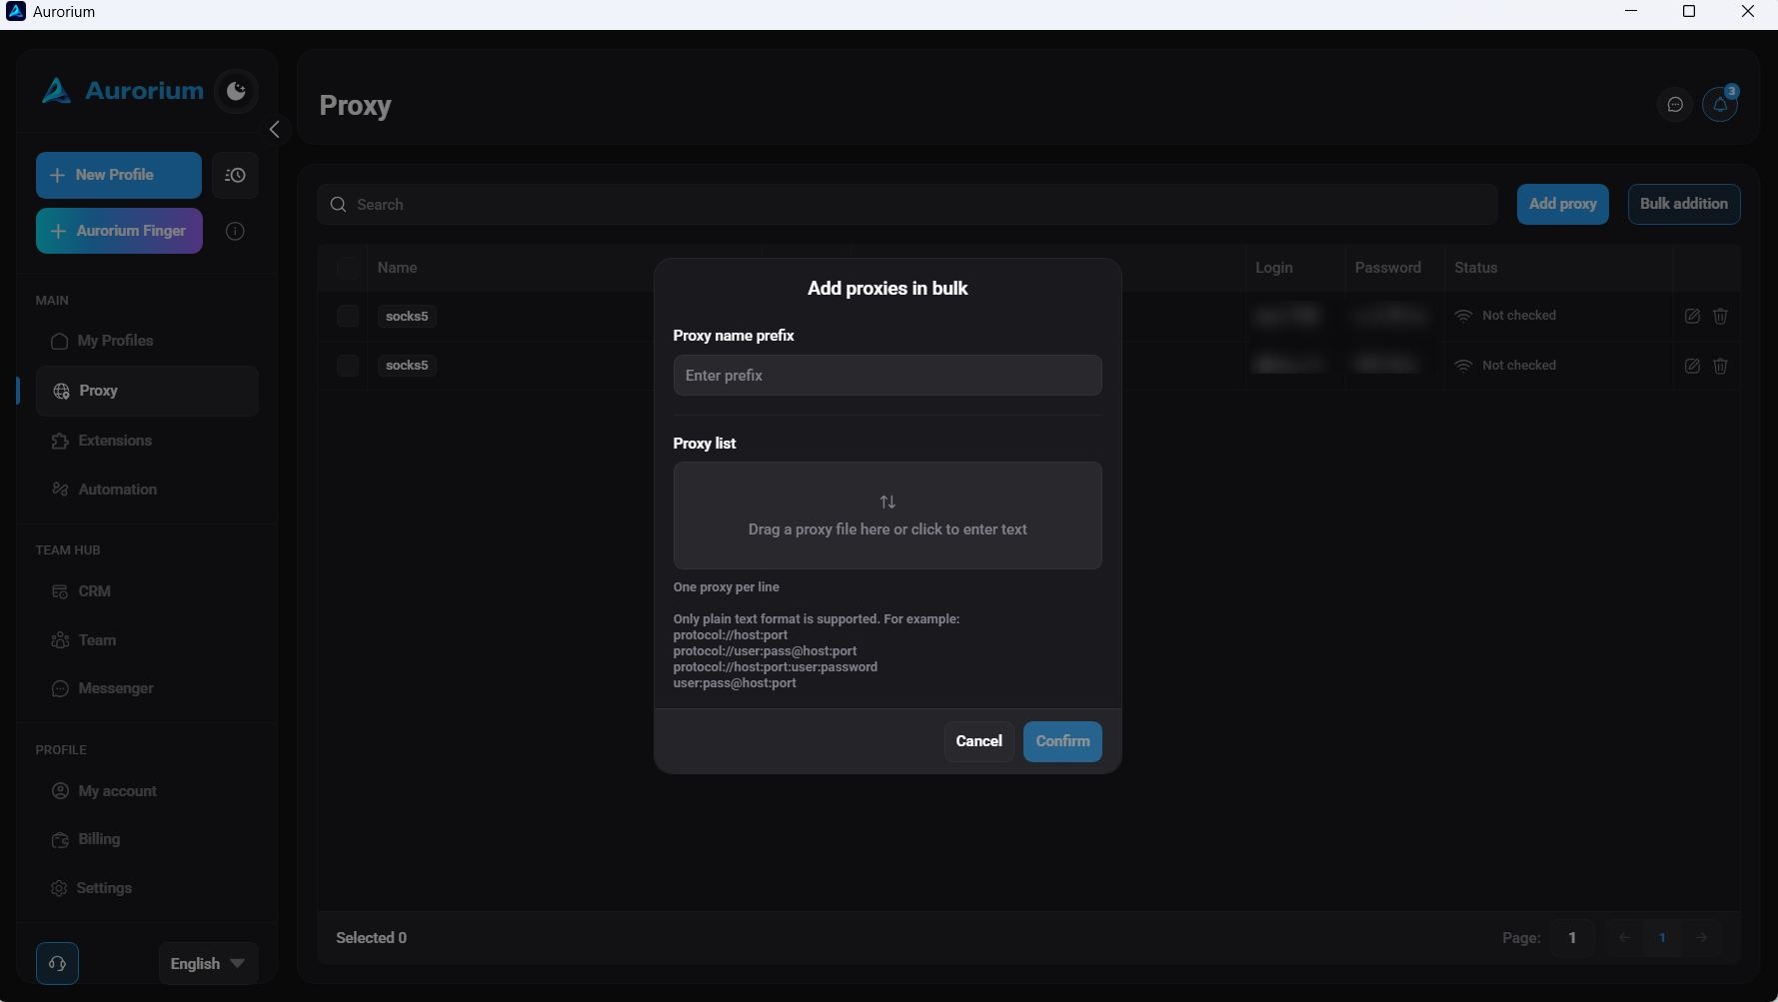Click the support headset icon
The width and height of the screenshot is (1778, 1002).
coord(57,964)
